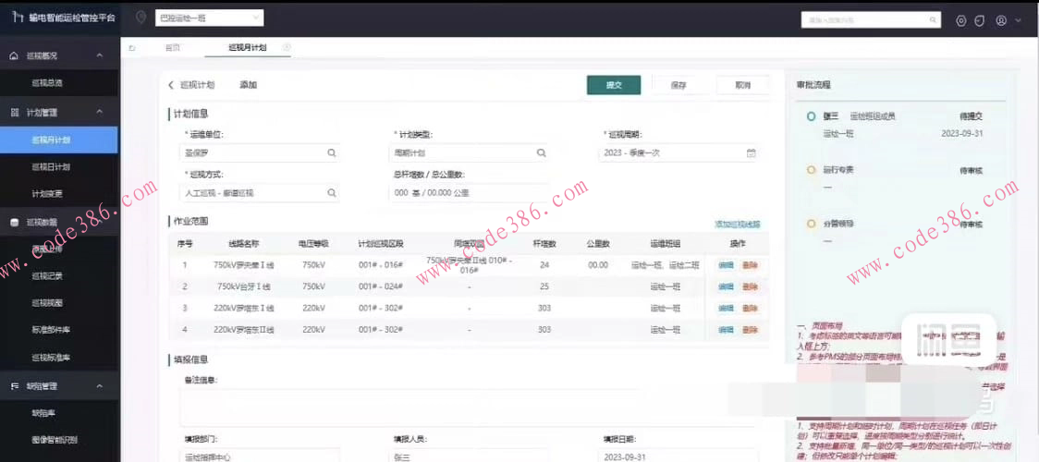This screenshot has height=462, width=1039.
Task: Collapse the 缺陷管理 sidebar group
Action: pyautogui.click(x=100, y=386)
